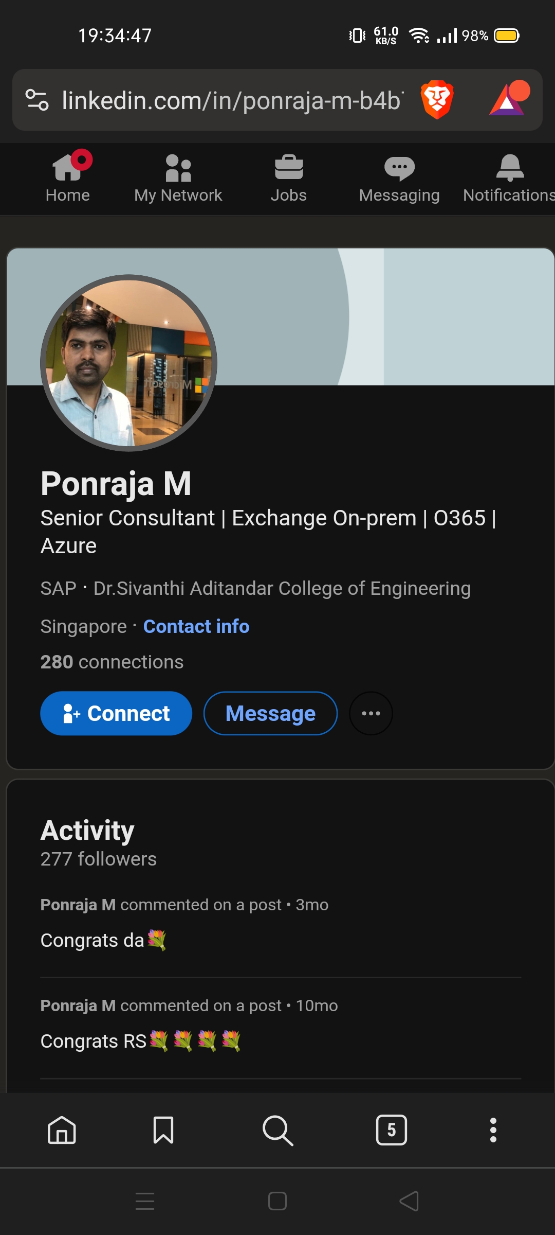Image resolution: width=555 pixels, height=1235 pixels.
Task: Go to LinkedIn Home tab
Action: click(68, 179)
